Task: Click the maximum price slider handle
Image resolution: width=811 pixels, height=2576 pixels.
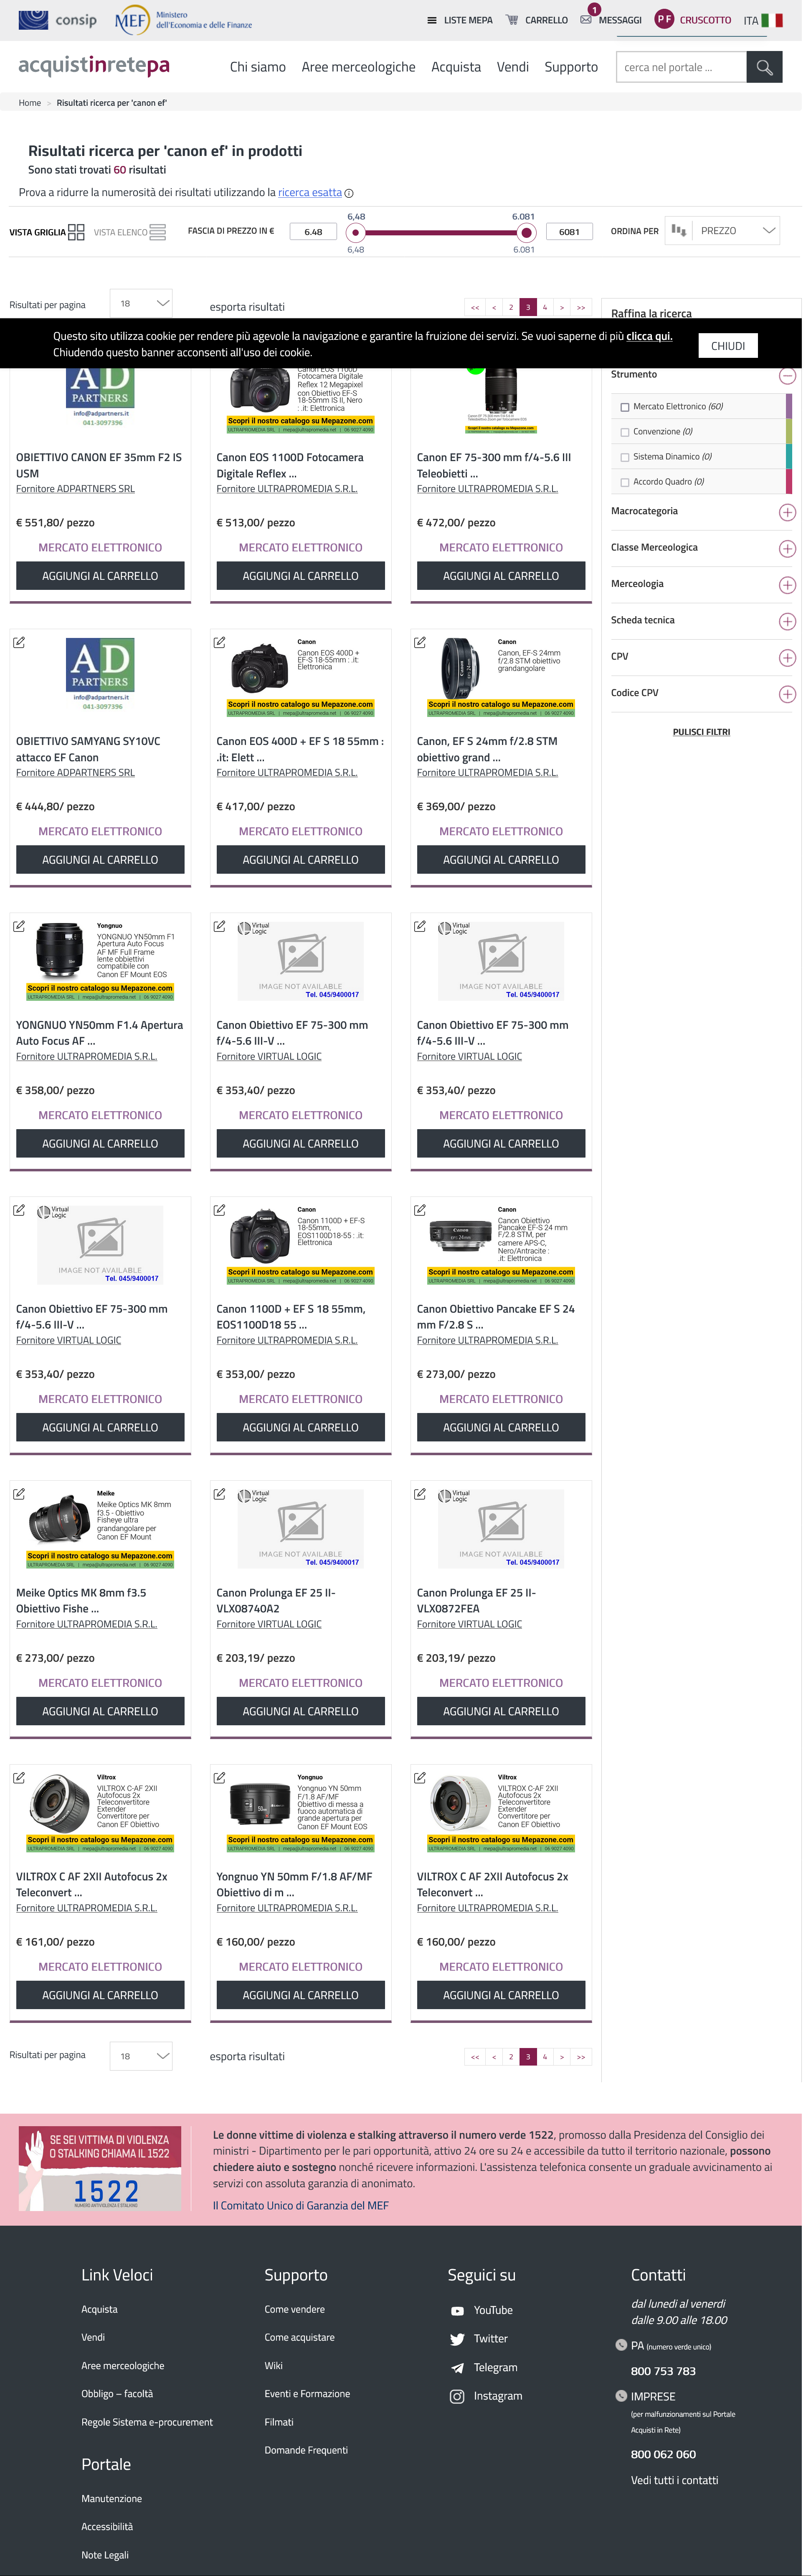Action: pyautogui.click(x=526, y=233)
